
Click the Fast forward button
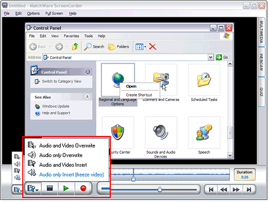[x=236, y=190]
